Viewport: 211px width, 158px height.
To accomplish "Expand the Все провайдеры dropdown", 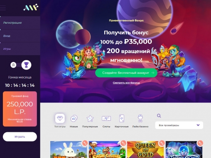I will (x=179, y=125).
